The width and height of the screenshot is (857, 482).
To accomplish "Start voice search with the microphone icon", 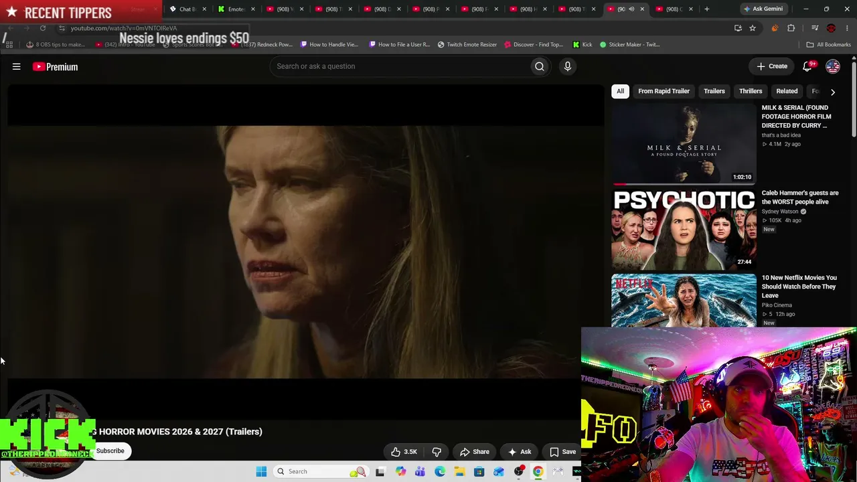I will click(x=567, y=66).
